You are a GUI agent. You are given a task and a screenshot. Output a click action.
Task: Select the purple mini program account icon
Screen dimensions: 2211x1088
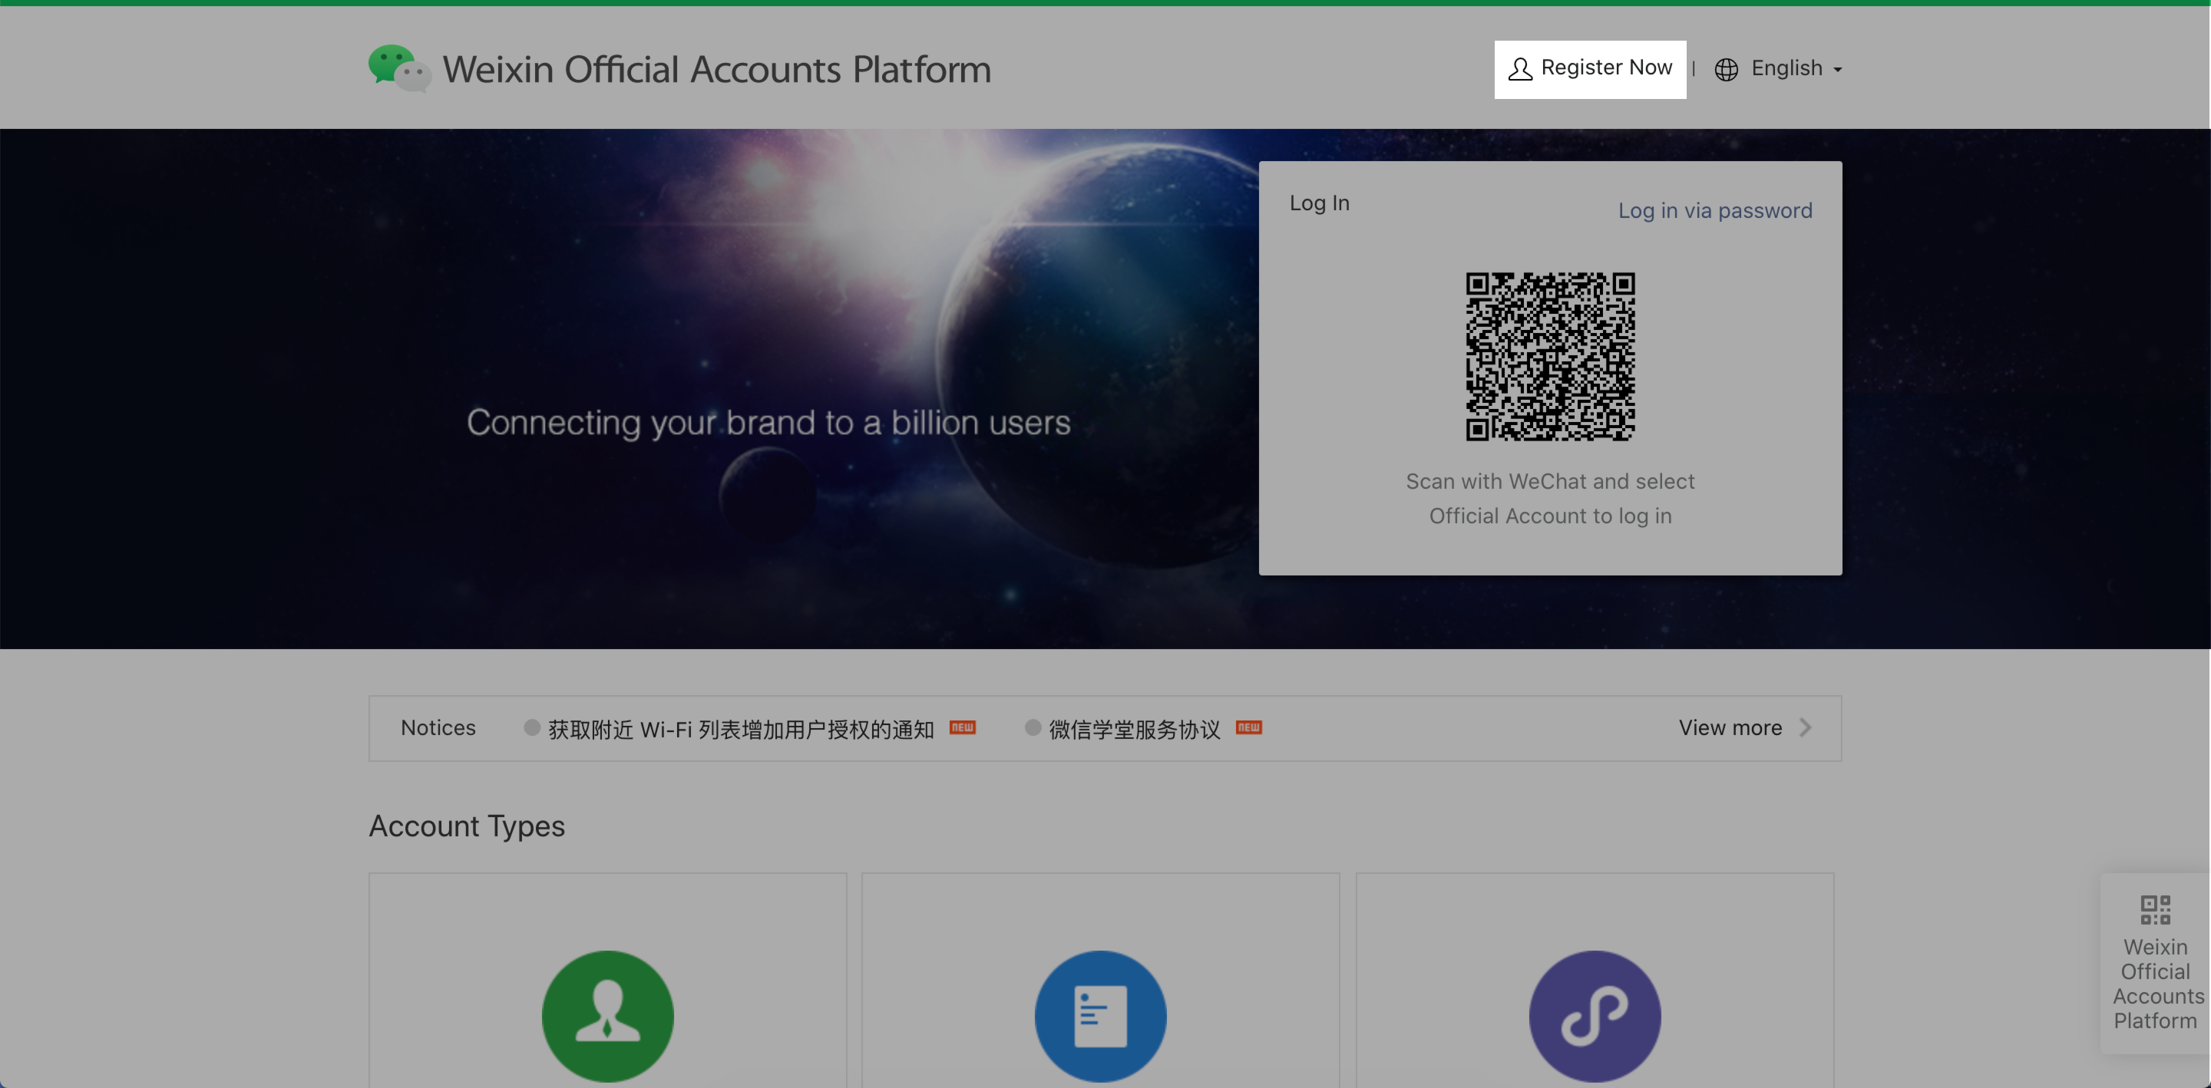tap(1595, 1016)
